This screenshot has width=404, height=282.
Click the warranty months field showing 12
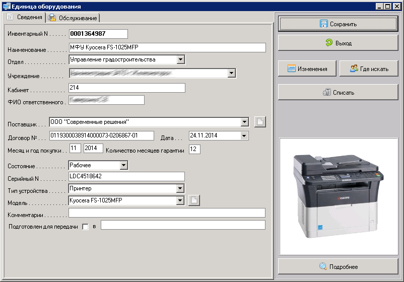tap(194, 149)
